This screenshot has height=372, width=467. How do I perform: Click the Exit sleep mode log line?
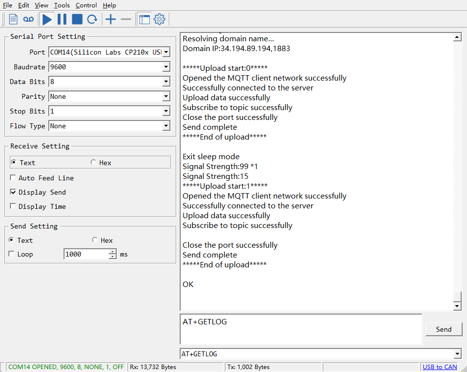pos(211,157)
